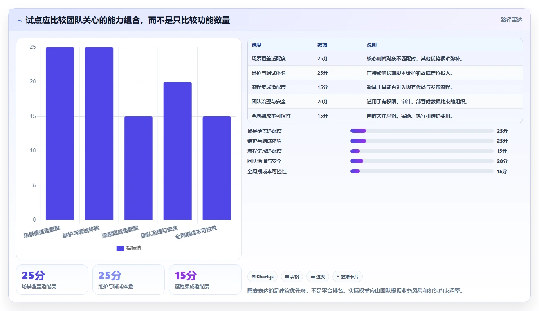Click the 路径雷达 label in header

coord(511,20)
